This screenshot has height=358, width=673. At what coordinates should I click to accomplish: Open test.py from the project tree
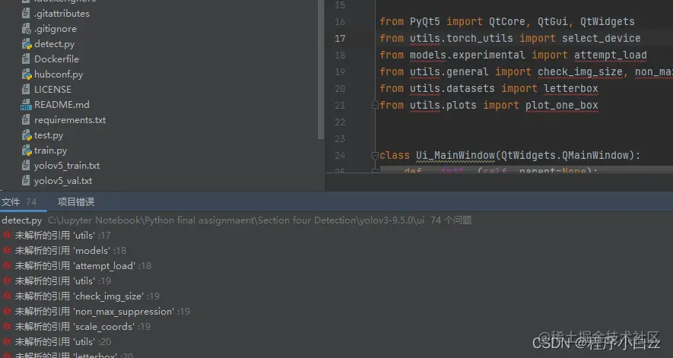click(49, 135)
